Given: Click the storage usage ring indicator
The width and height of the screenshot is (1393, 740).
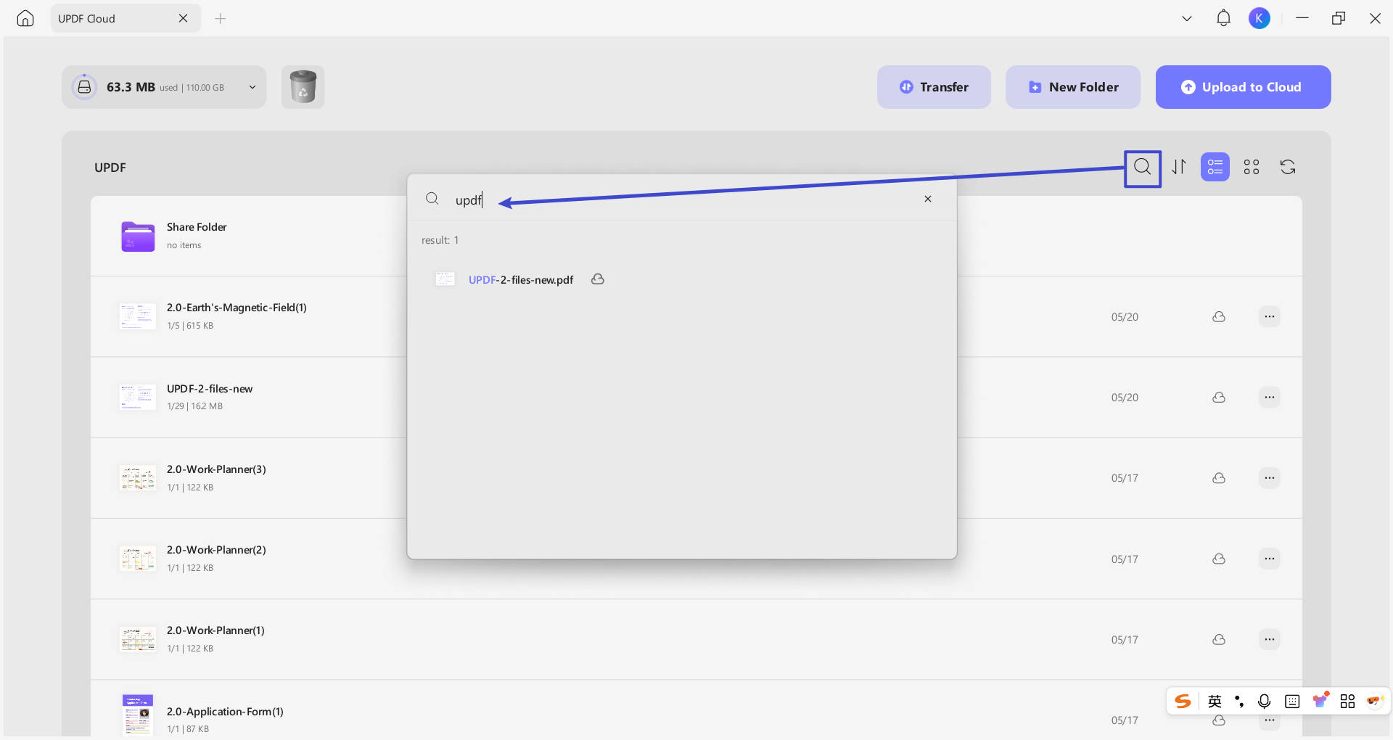Looking at the screenshot, I should pyautogui.click(x=84, y=87).
